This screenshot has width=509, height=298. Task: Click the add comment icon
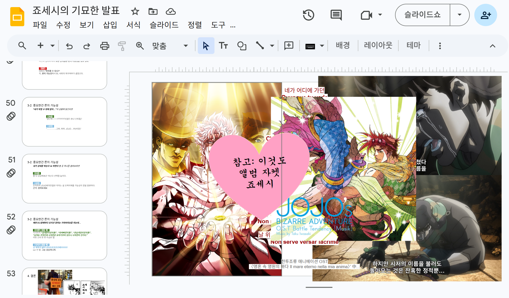[289, 46]
